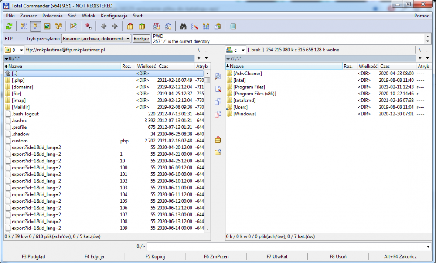
Task: Show directory tree view icon
Action: click(x=59, y=27)
